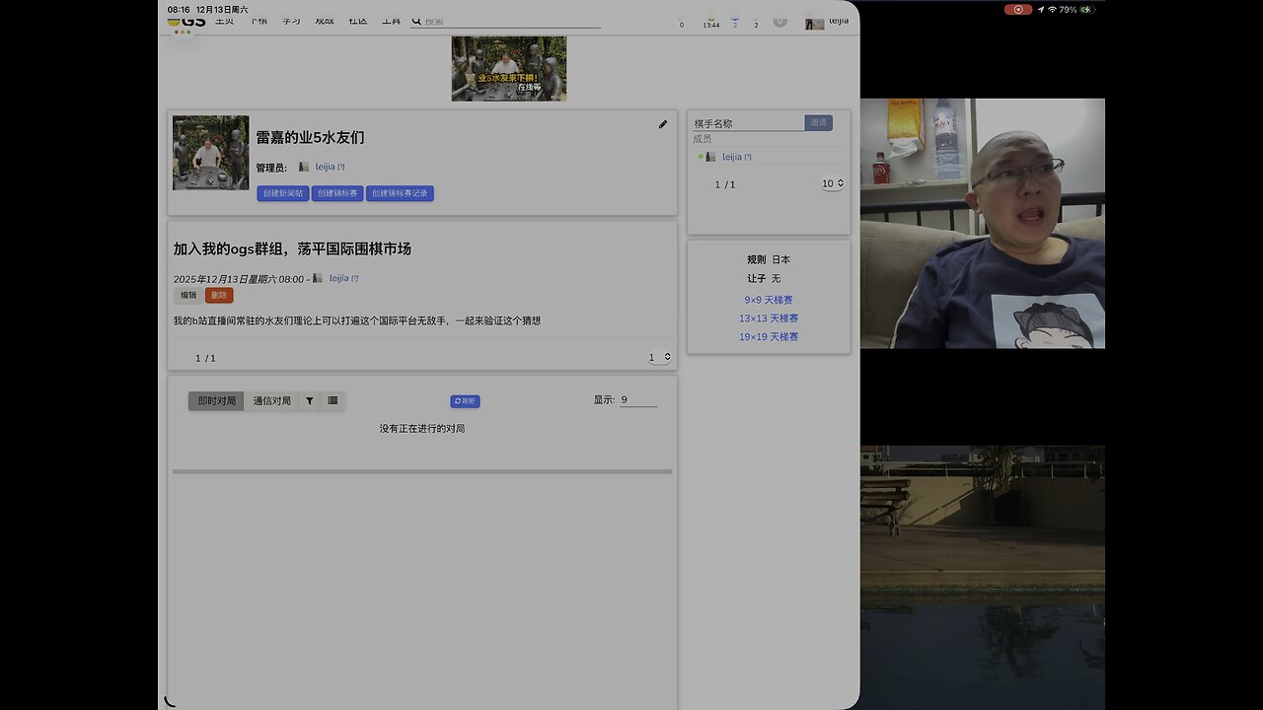The width and height of the screenshot is (1263, 710).
Task: Click the 编辑 button under the news post
Action: (x=188, y=295)
